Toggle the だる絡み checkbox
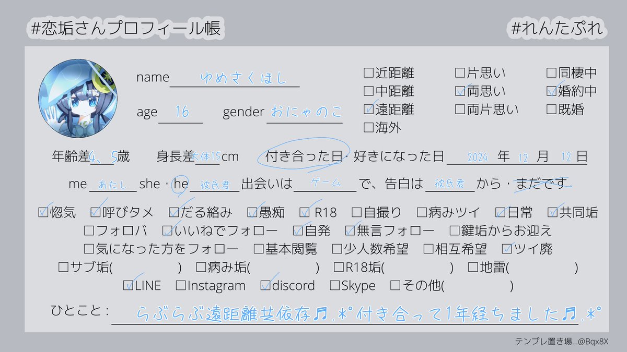Image resolution: width=627 pixels, height=352 pixels. point(174,212)
